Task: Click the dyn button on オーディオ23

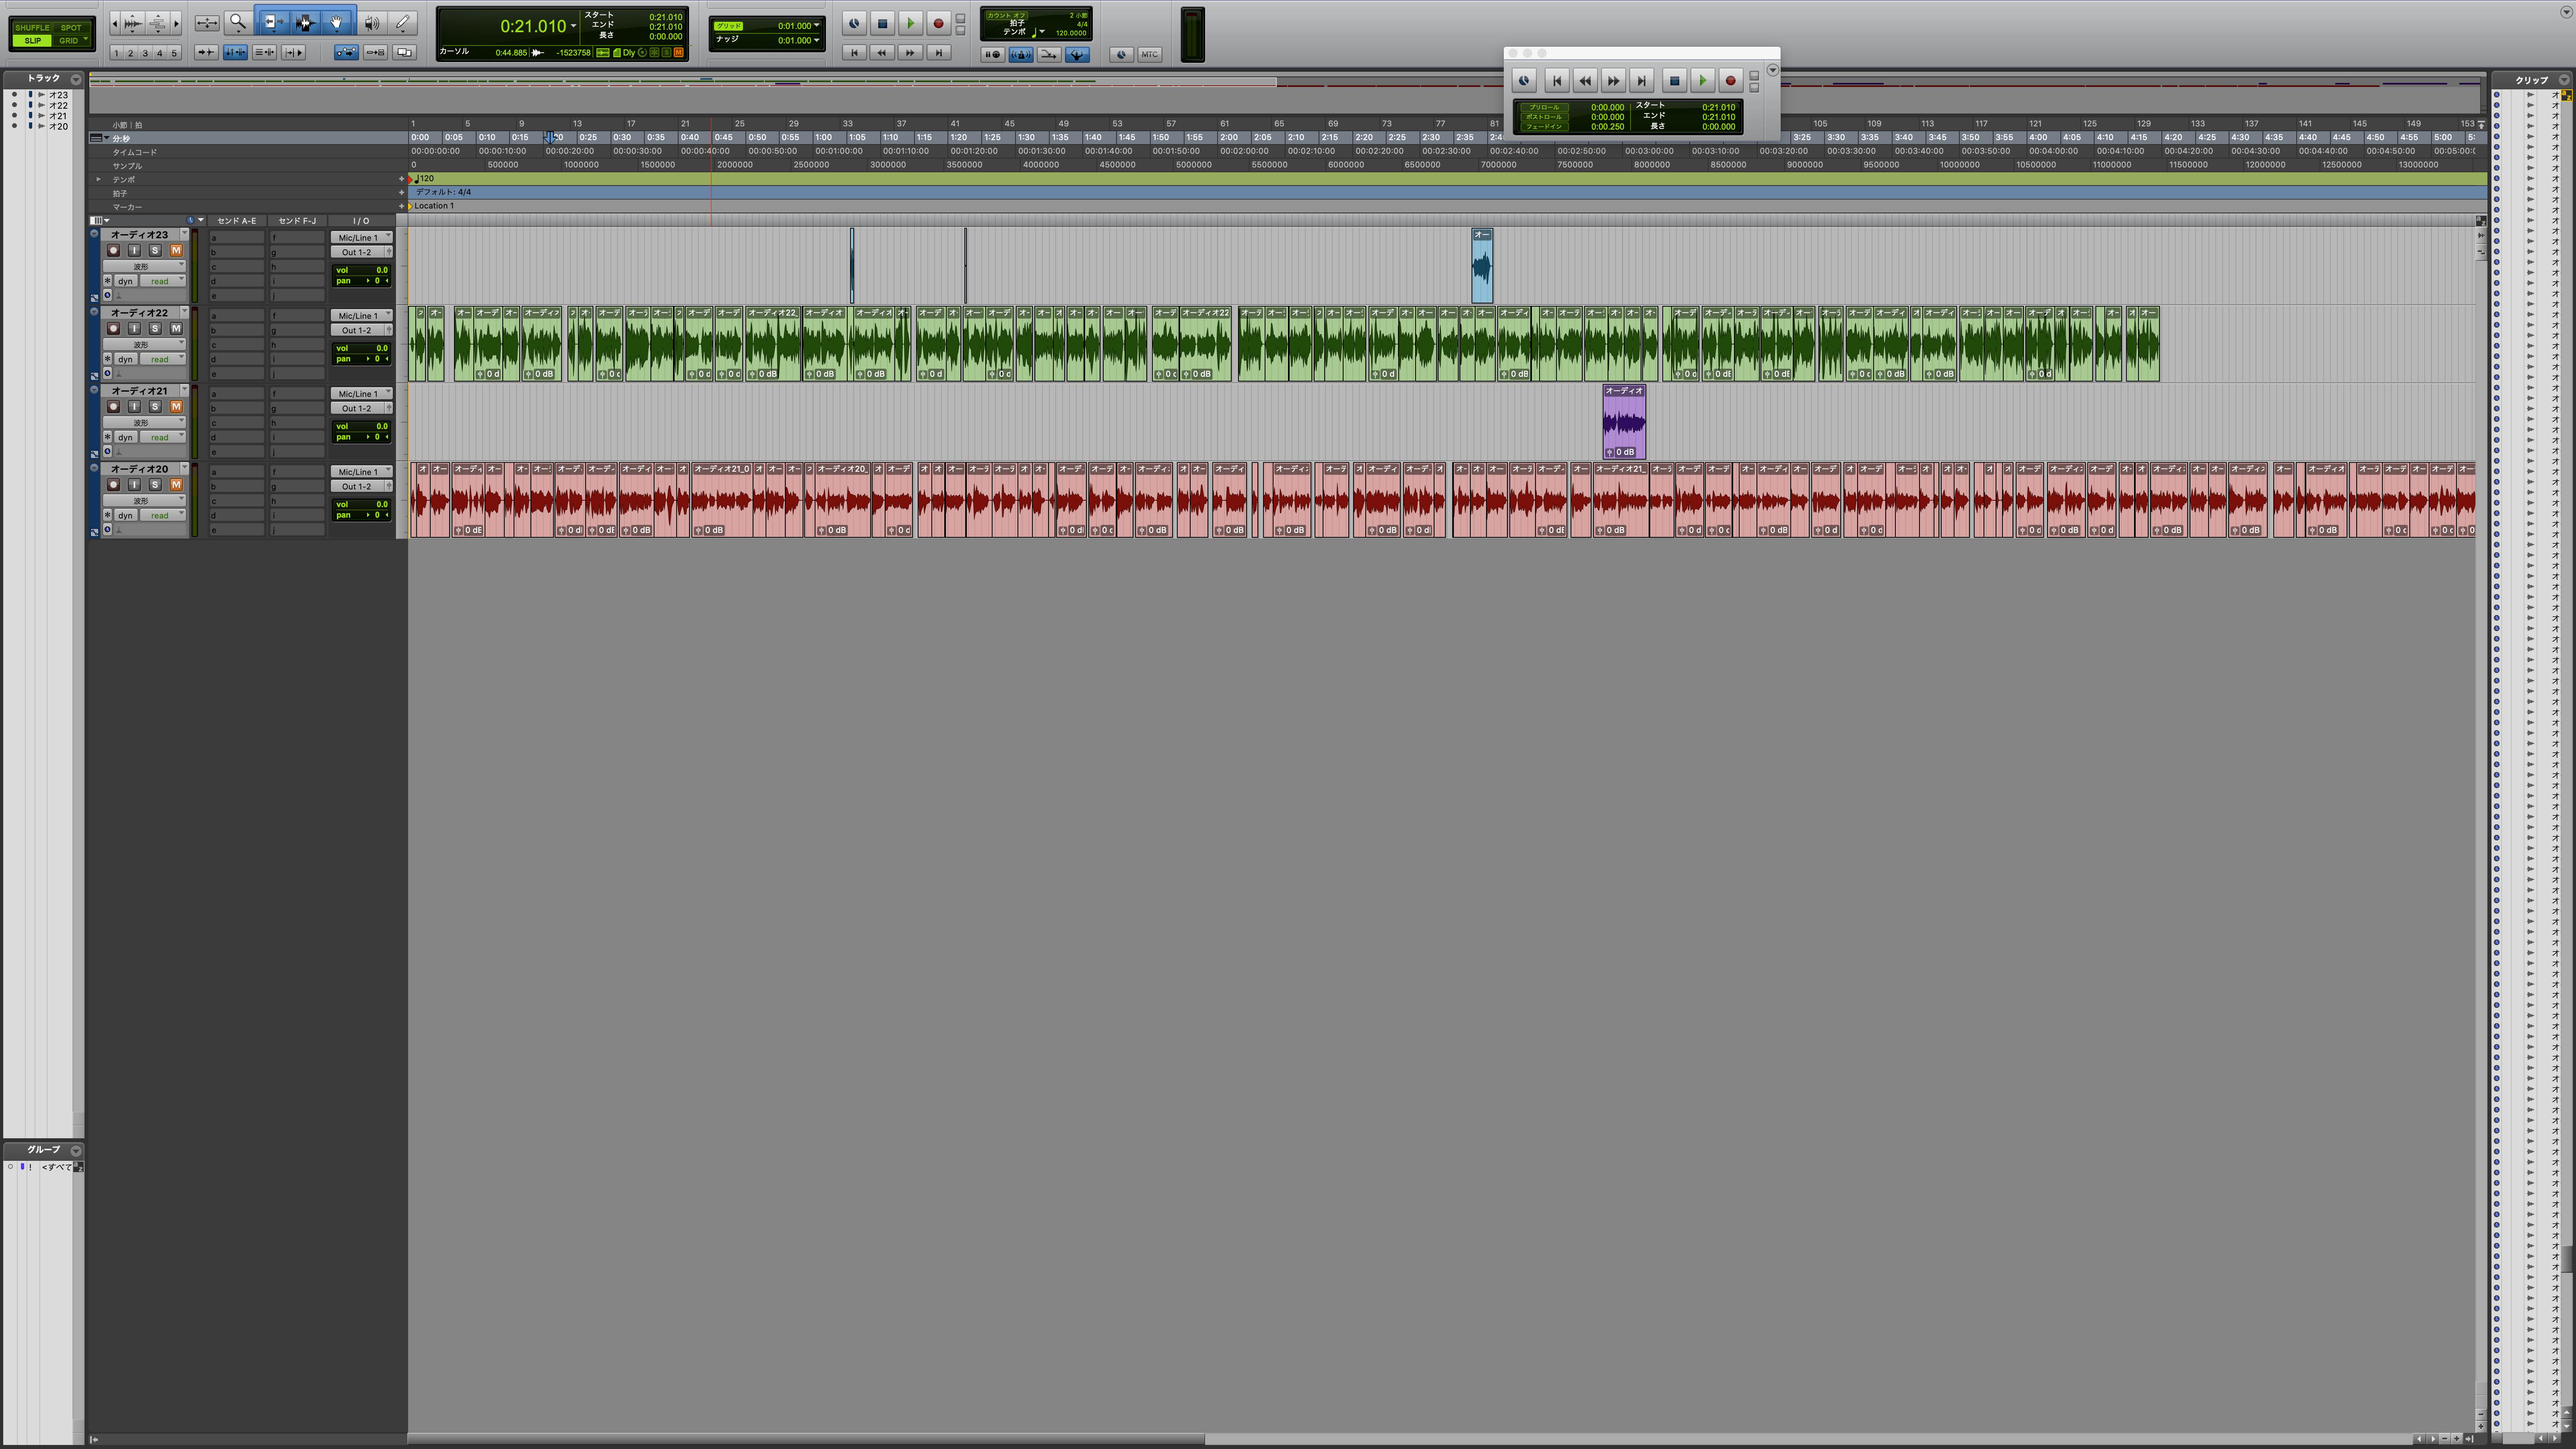Action: click(x=125, y=281)
